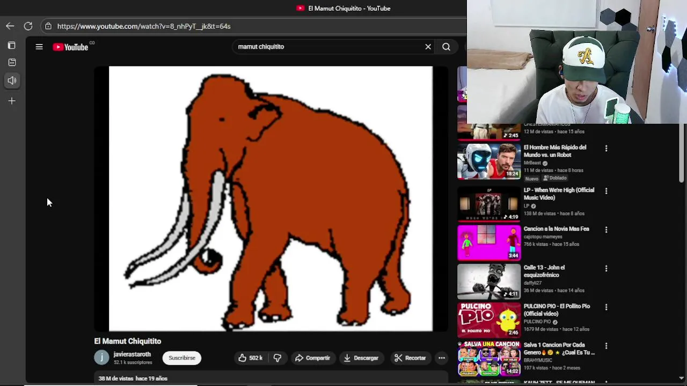The height and width of the screenshot is (386, 687).
Task: Go back using the browser back arrow
Action: coord(10,26)
